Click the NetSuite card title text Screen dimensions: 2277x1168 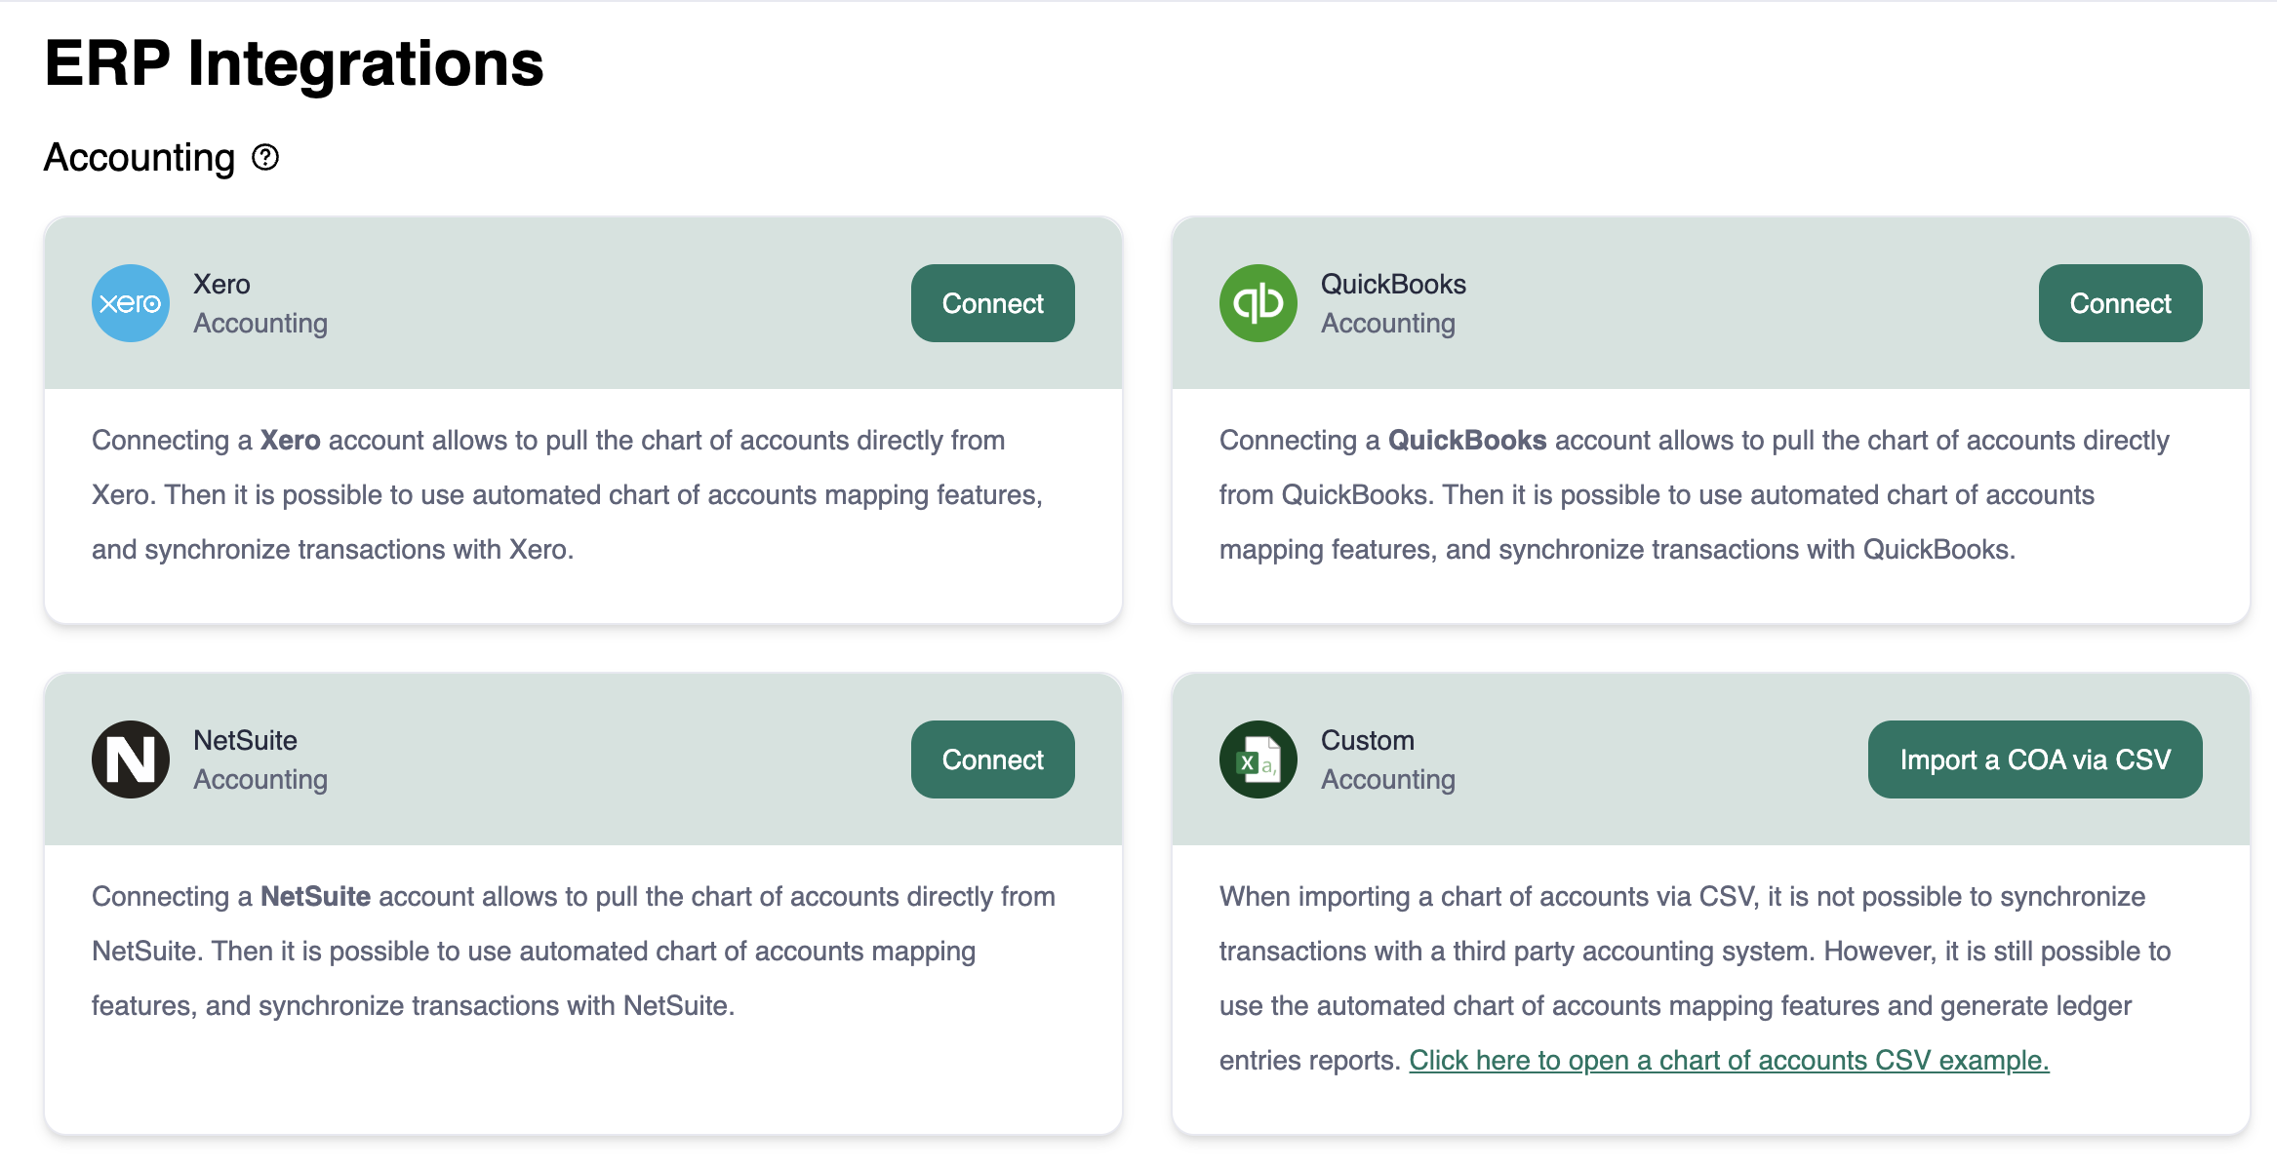click(245, 740)
